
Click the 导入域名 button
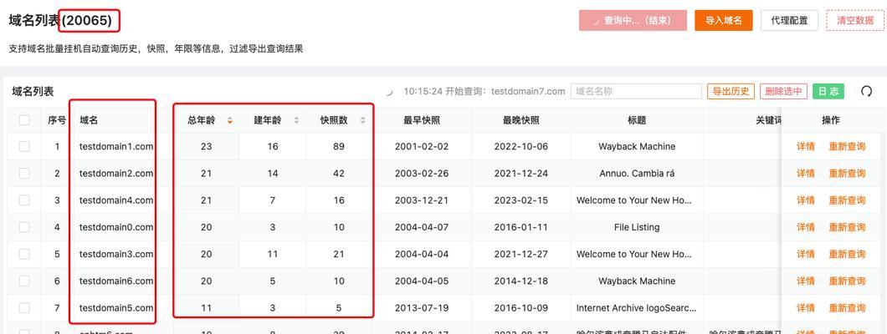pos(724,20)
